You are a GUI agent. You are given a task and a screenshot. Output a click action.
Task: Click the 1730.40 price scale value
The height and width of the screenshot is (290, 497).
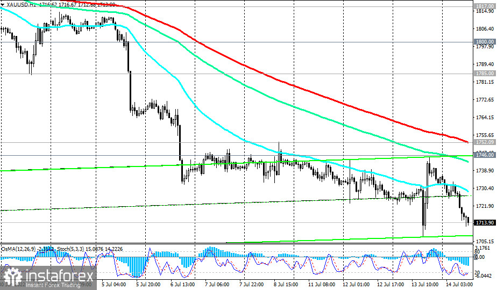[485, 189]
